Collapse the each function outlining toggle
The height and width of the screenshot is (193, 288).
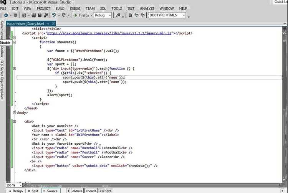[14, 69]
